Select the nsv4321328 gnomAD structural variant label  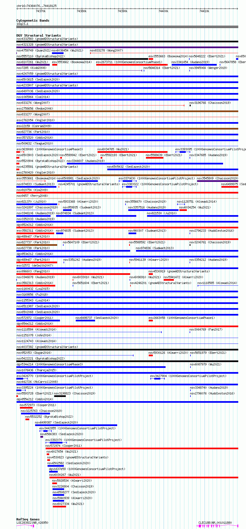click(47, 45)
